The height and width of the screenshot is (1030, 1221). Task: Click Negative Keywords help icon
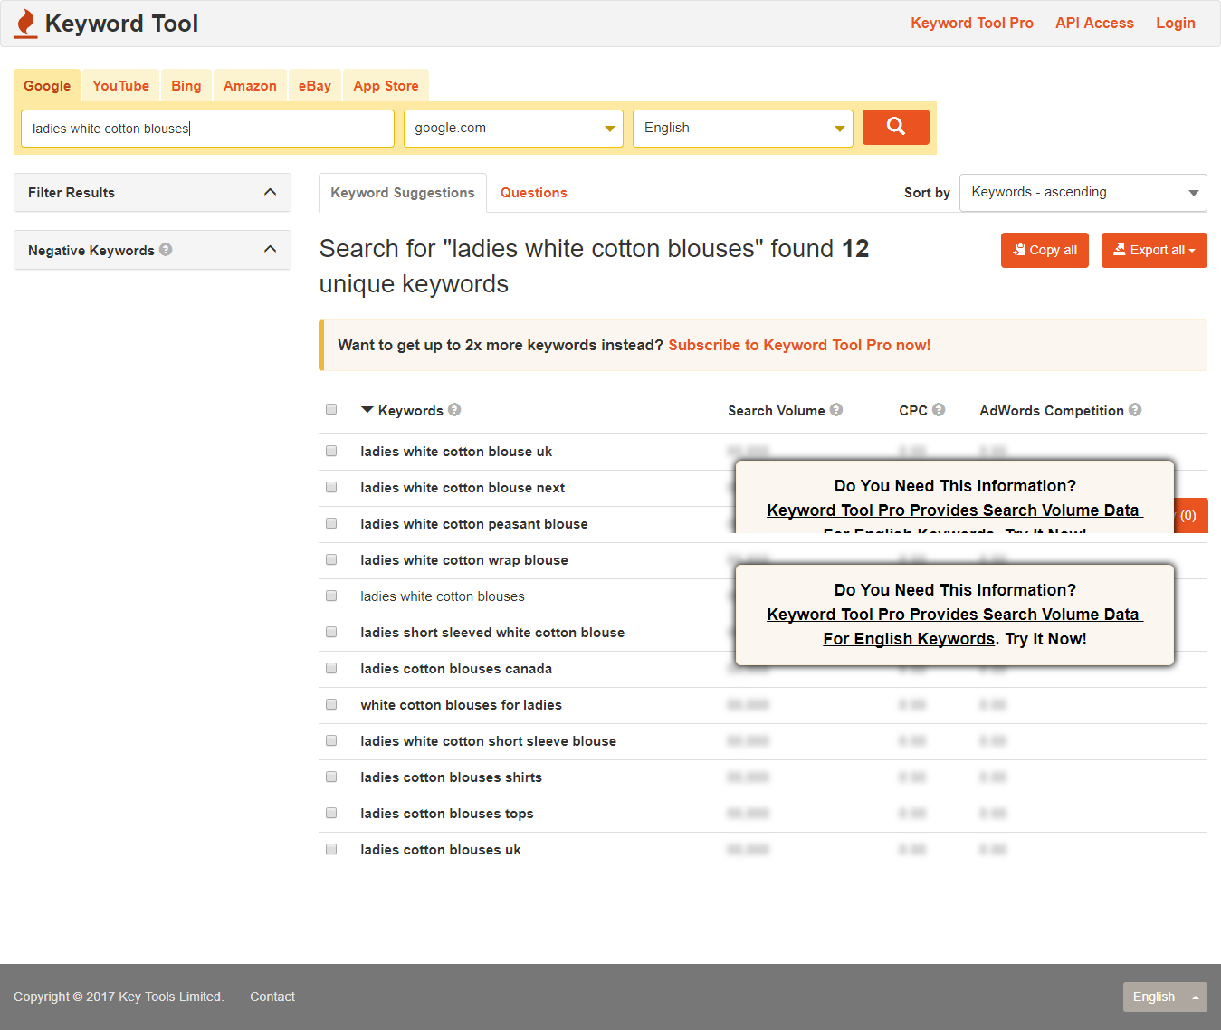(x=166, y=250)
